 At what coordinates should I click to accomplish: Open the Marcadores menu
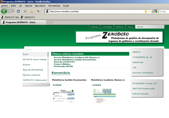click(40, 6)
